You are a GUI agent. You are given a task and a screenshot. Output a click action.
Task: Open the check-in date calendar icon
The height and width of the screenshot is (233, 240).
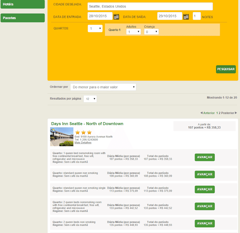116,17
